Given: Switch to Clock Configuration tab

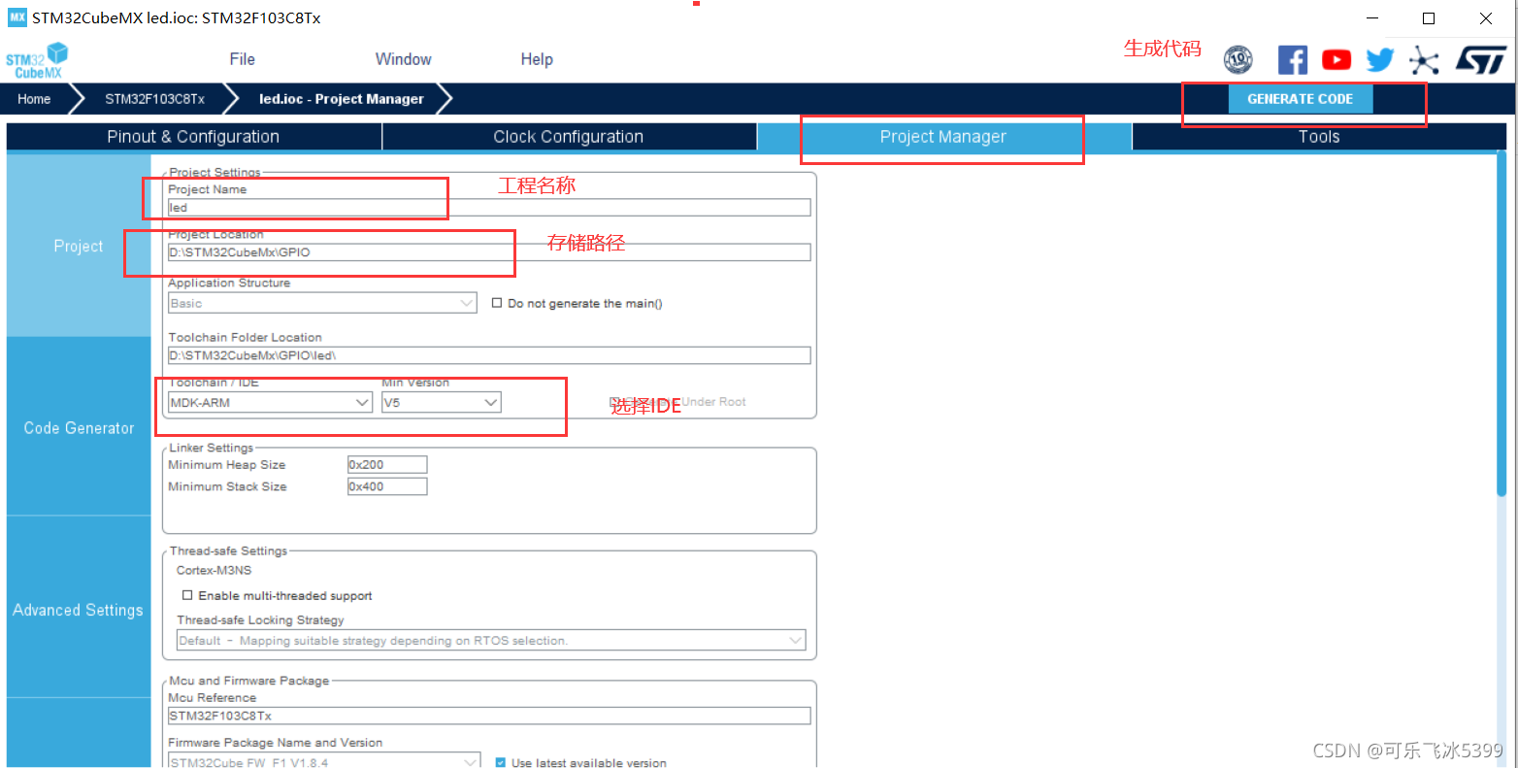Looking at the screenshot, I should (x=569, y=137).
